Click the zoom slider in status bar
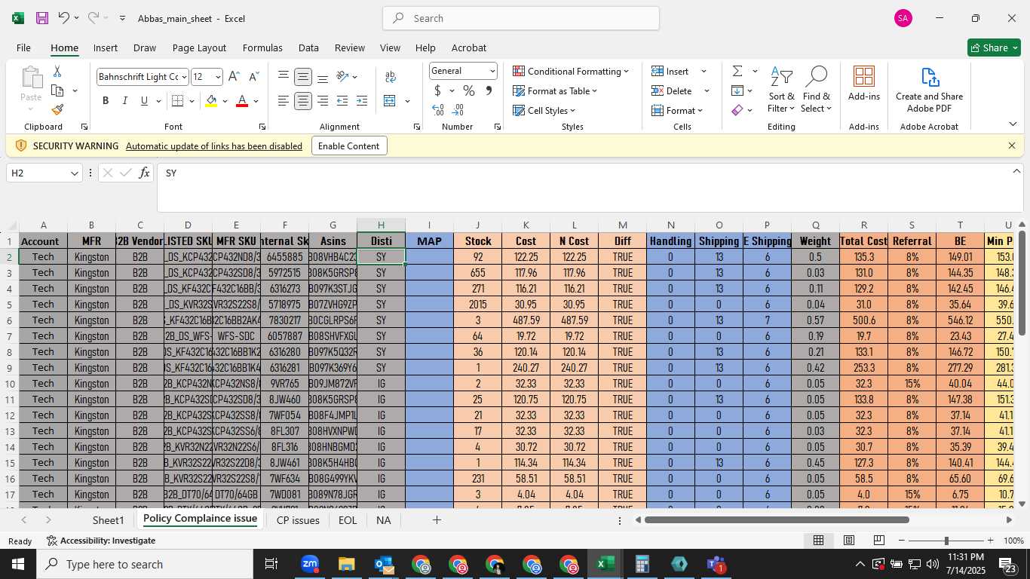Screen dimensions: 1030x579 point(946,541)
